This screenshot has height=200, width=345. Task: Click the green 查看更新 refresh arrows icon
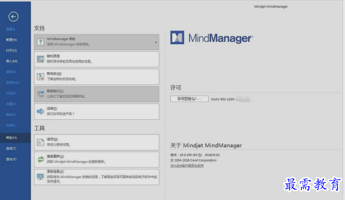[x=41, y=159]
